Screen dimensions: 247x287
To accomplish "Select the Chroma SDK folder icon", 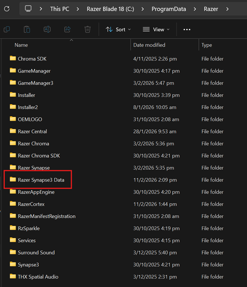I will coord(13,58).
